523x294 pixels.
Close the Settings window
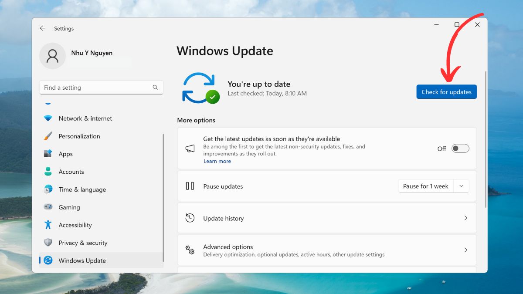coord(477,25)
